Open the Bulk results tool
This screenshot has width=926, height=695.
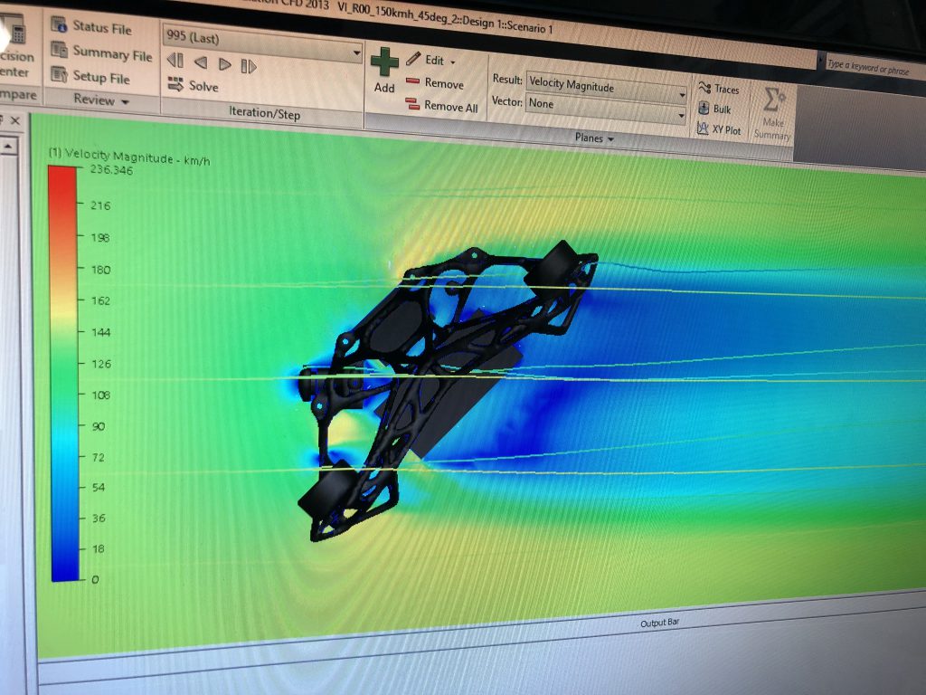tap(714, 109)
